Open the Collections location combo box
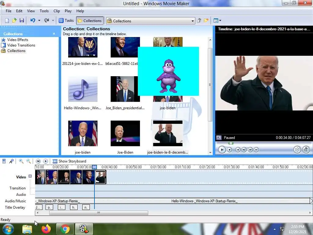313x235 pixels. pos(150,21)
